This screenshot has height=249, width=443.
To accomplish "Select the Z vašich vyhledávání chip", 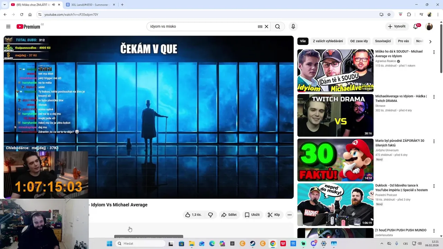I will tap(328, 41).
